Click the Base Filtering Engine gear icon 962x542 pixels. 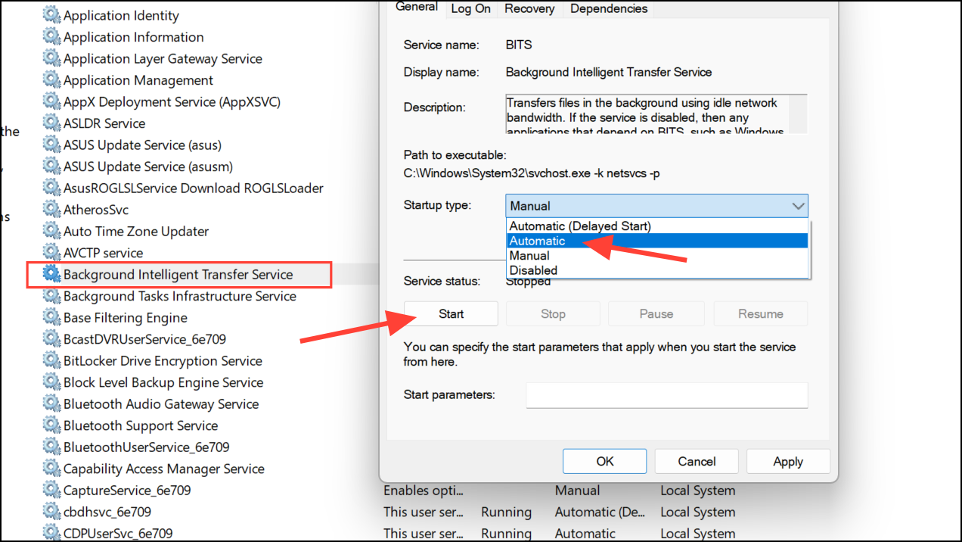click(51, 318)
